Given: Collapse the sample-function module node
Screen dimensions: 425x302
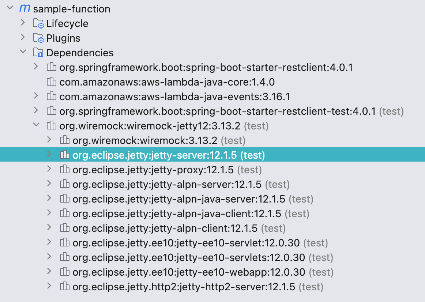Looking at the screenshot, I should 10,8.
